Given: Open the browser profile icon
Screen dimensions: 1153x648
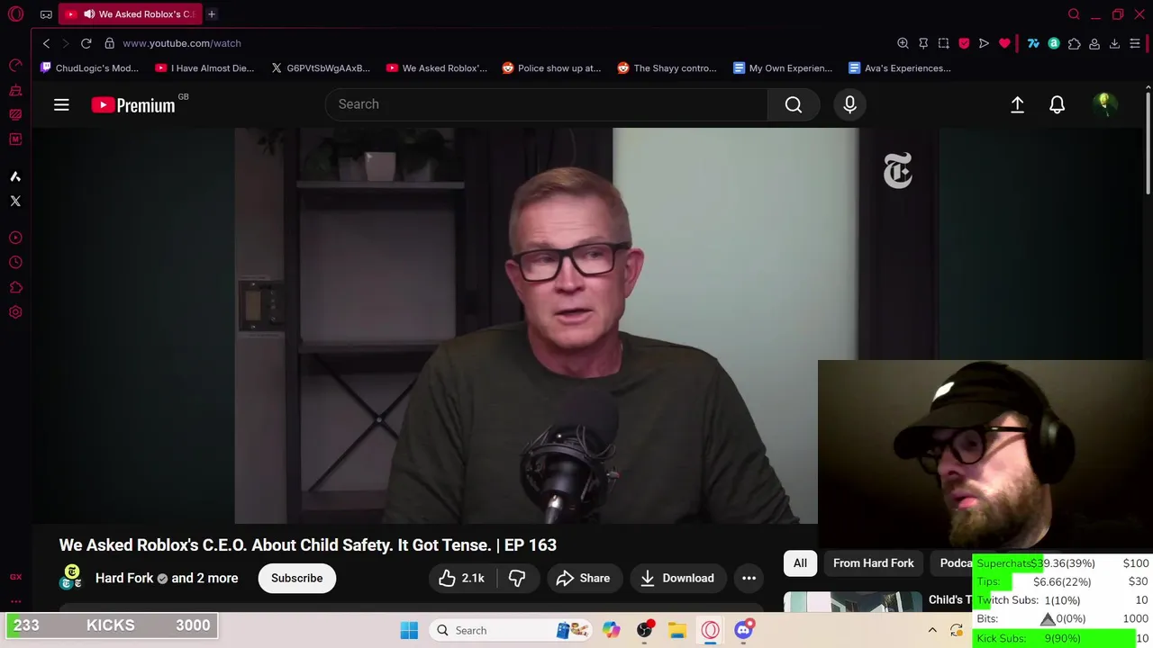Looking at the screenshot, I should [1094, 43].
